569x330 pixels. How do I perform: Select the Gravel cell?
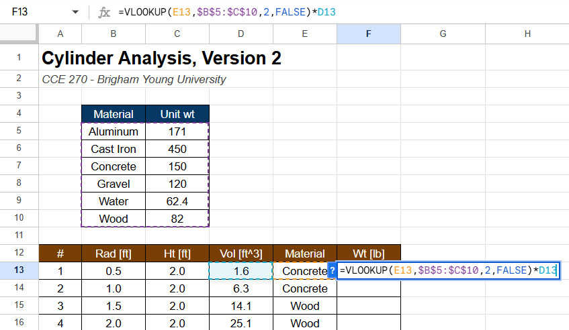(114, 184)
